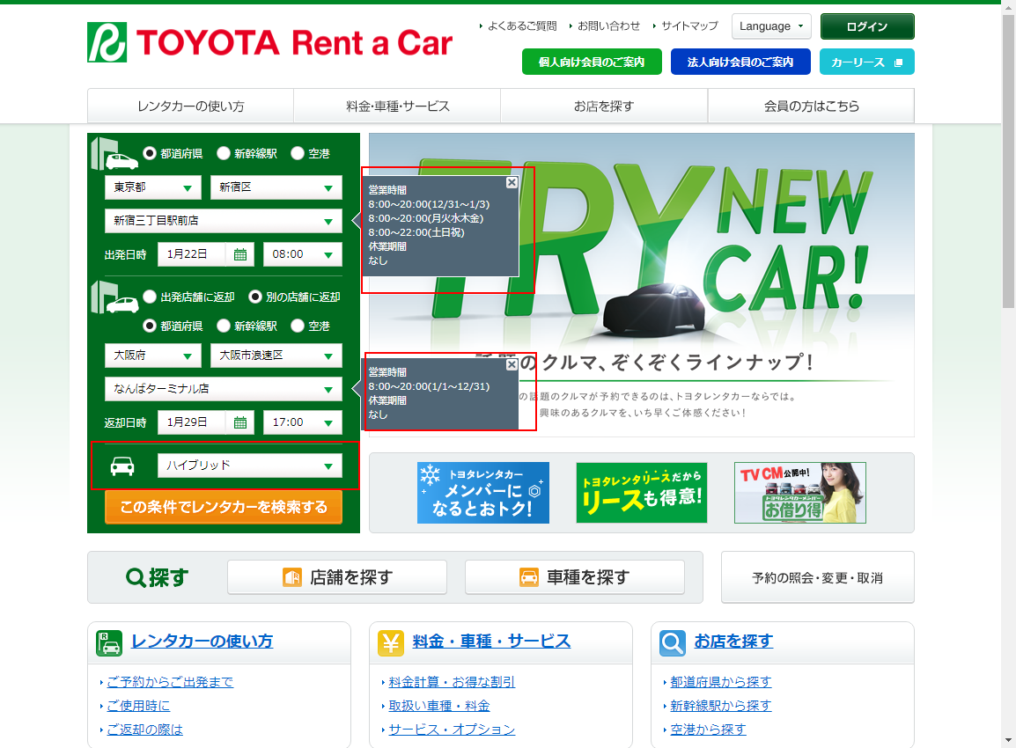The image size is (1016, 748).
Task: Open 料金・車種・サービス navigation tab
Action: [x=397, y=106]
